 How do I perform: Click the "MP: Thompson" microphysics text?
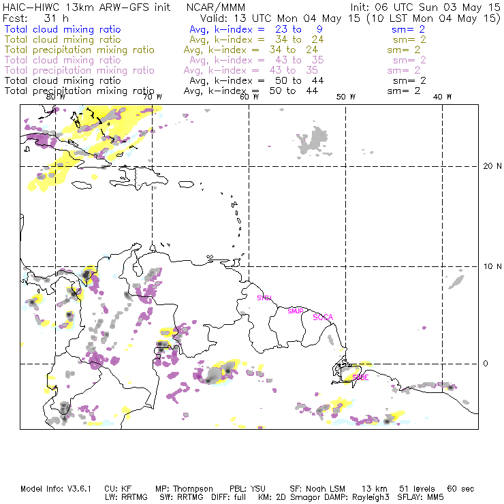(184, 489)
